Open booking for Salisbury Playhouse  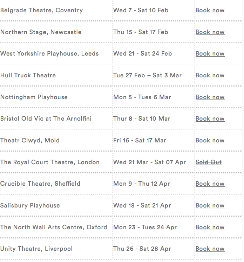(210, 205)
